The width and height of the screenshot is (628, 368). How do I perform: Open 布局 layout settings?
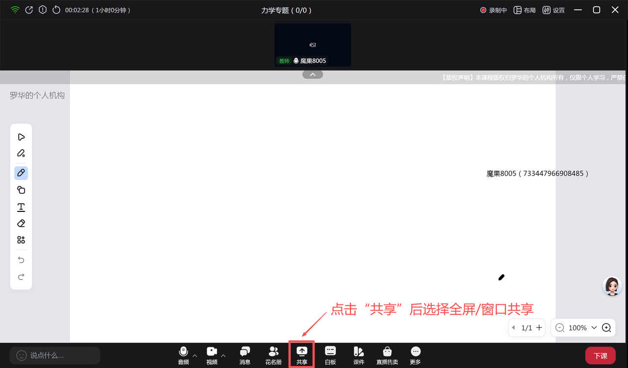pyautogui.click(x=524, y=10)
